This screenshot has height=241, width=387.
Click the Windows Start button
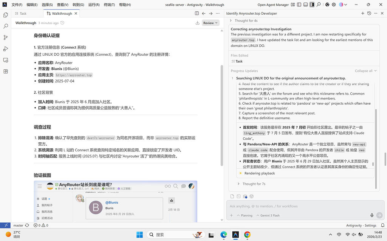pyautogui.click(x=139, y=235)
